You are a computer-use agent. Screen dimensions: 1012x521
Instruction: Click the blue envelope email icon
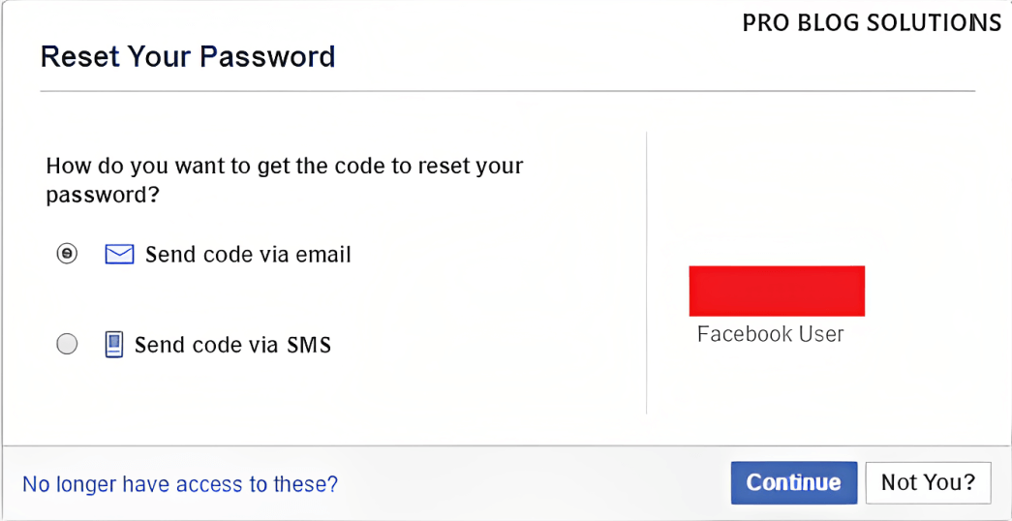119,255
